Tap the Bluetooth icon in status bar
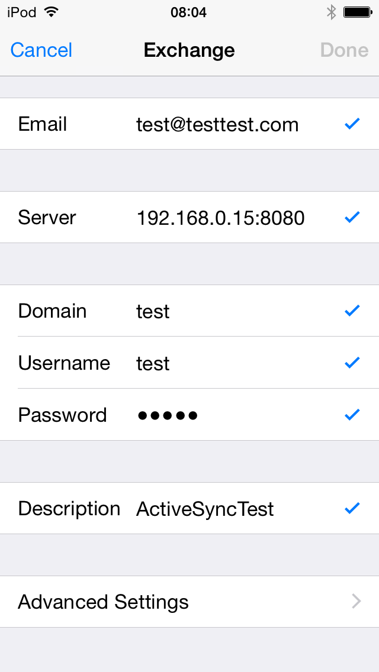 [x=332, y=12]
